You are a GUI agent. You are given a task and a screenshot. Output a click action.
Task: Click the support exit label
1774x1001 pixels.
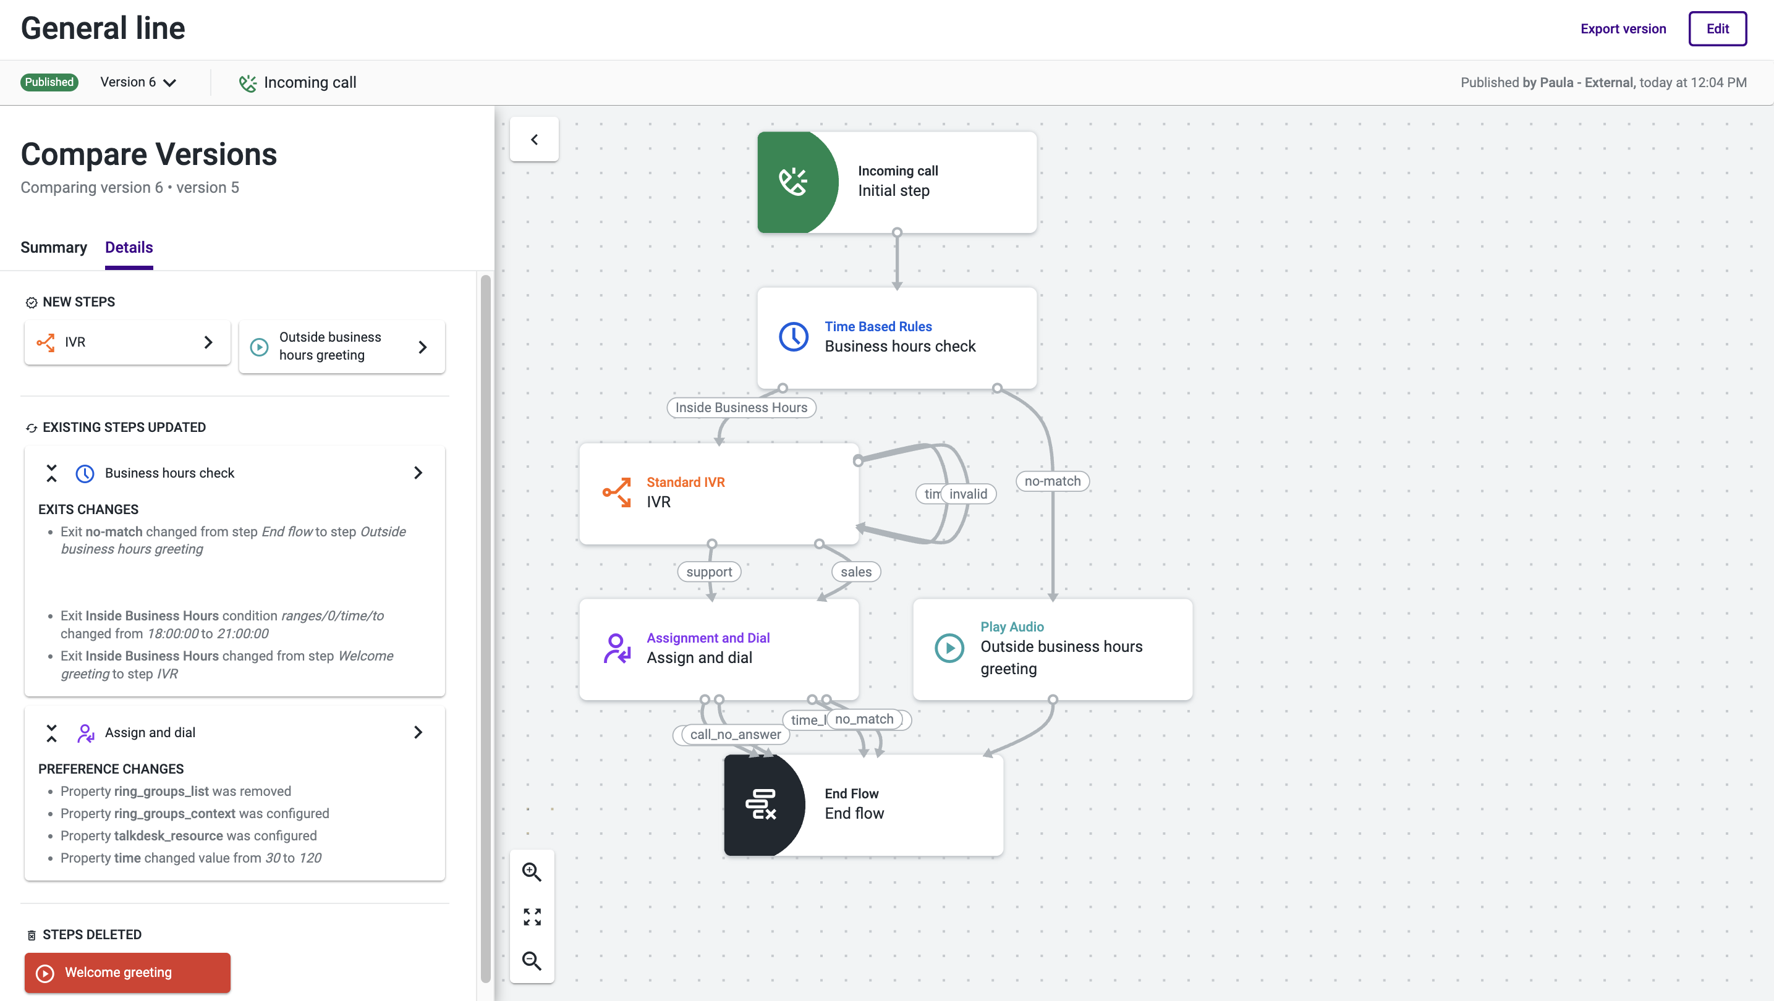(708, 572)
